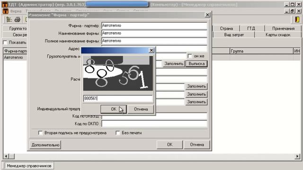Click the captcha input field containing 880561

[x=118, y=98]
